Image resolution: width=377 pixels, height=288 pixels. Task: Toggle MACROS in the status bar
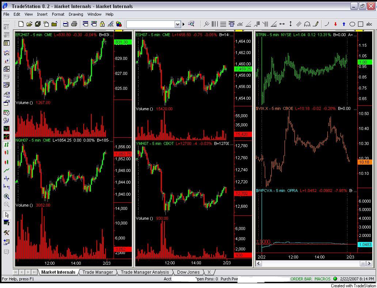point(323,279)
